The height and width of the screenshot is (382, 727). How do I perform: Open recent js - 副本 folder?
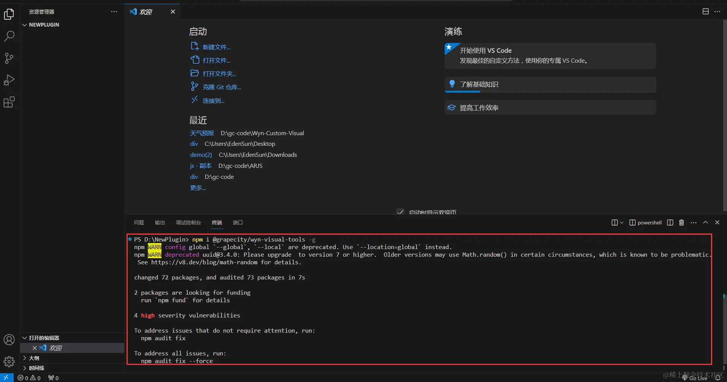[201, 166]
